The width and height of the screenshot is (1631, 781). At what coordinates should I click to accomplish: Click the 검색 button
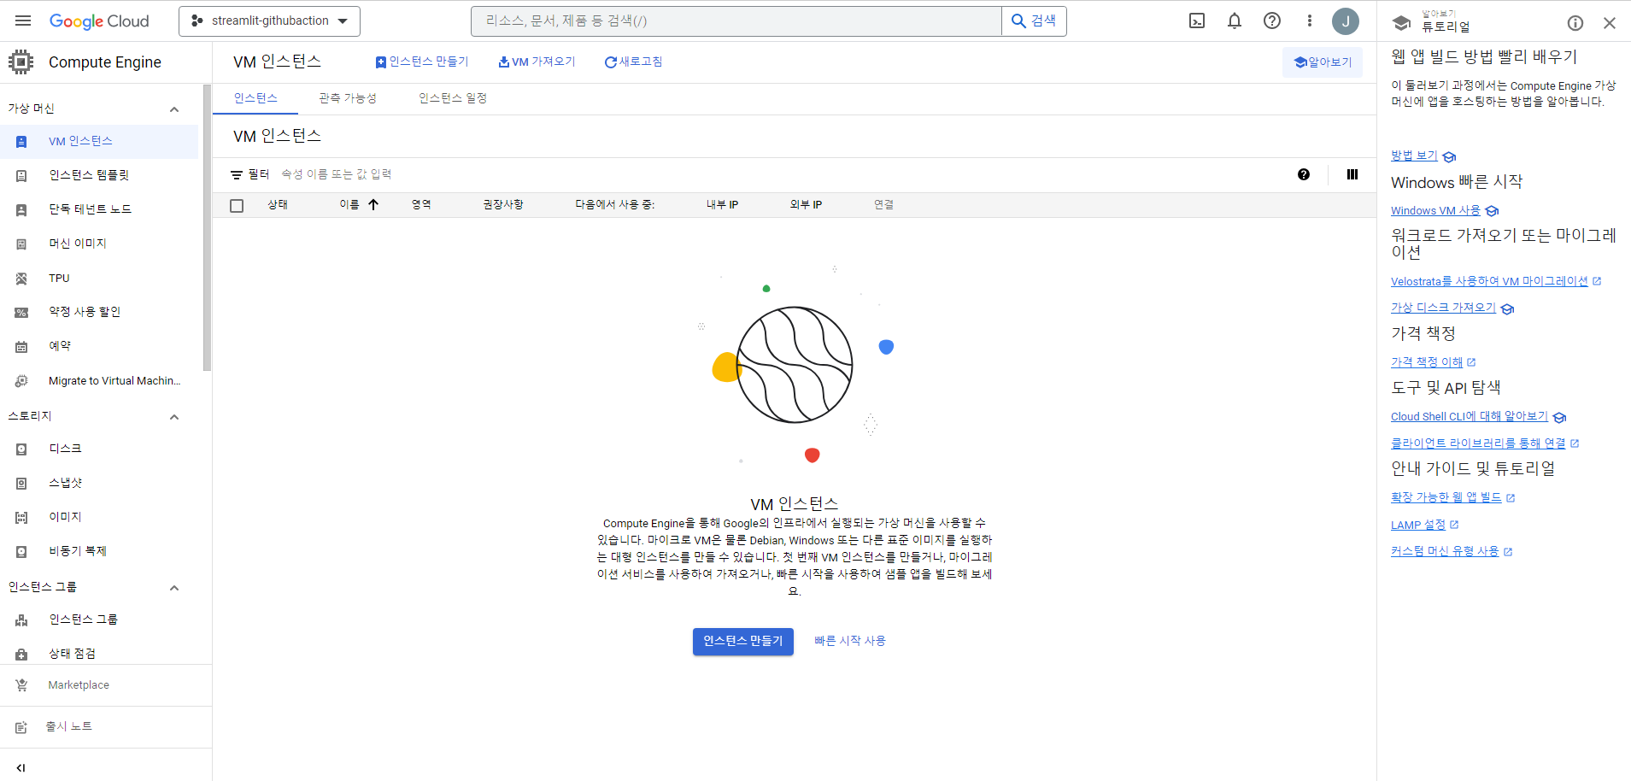1034,21
